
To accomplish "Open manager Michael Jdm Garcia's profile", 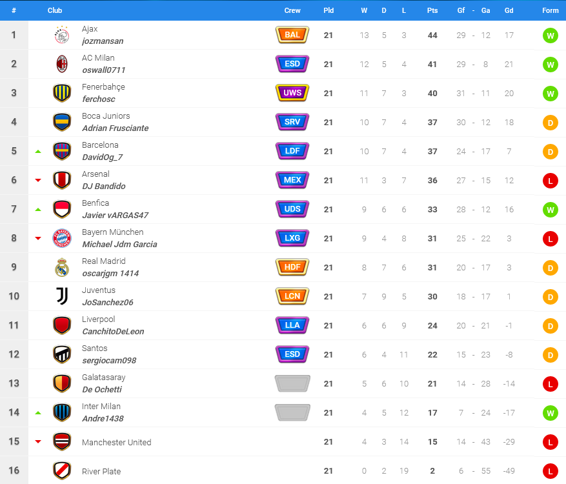I will click(x=119, y=245).
